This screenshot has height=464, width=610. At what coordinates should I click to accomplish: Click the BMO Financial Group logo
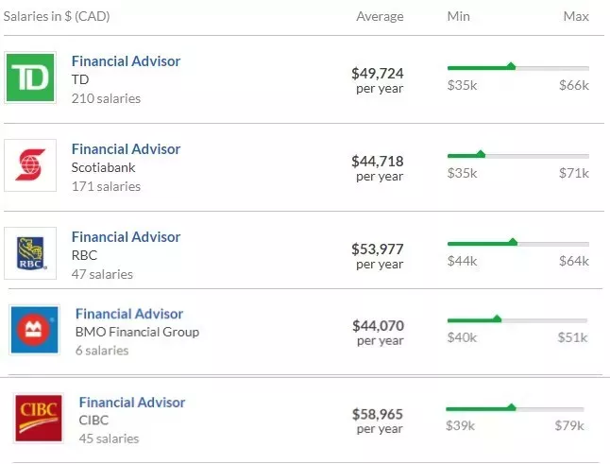point(35,330)
